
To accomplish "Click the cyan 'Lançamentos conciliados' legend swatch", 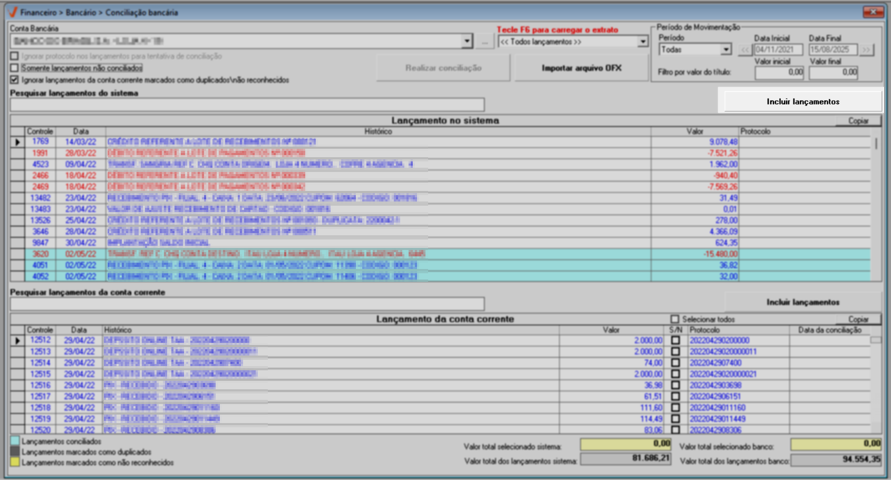I will click(15, 441).
